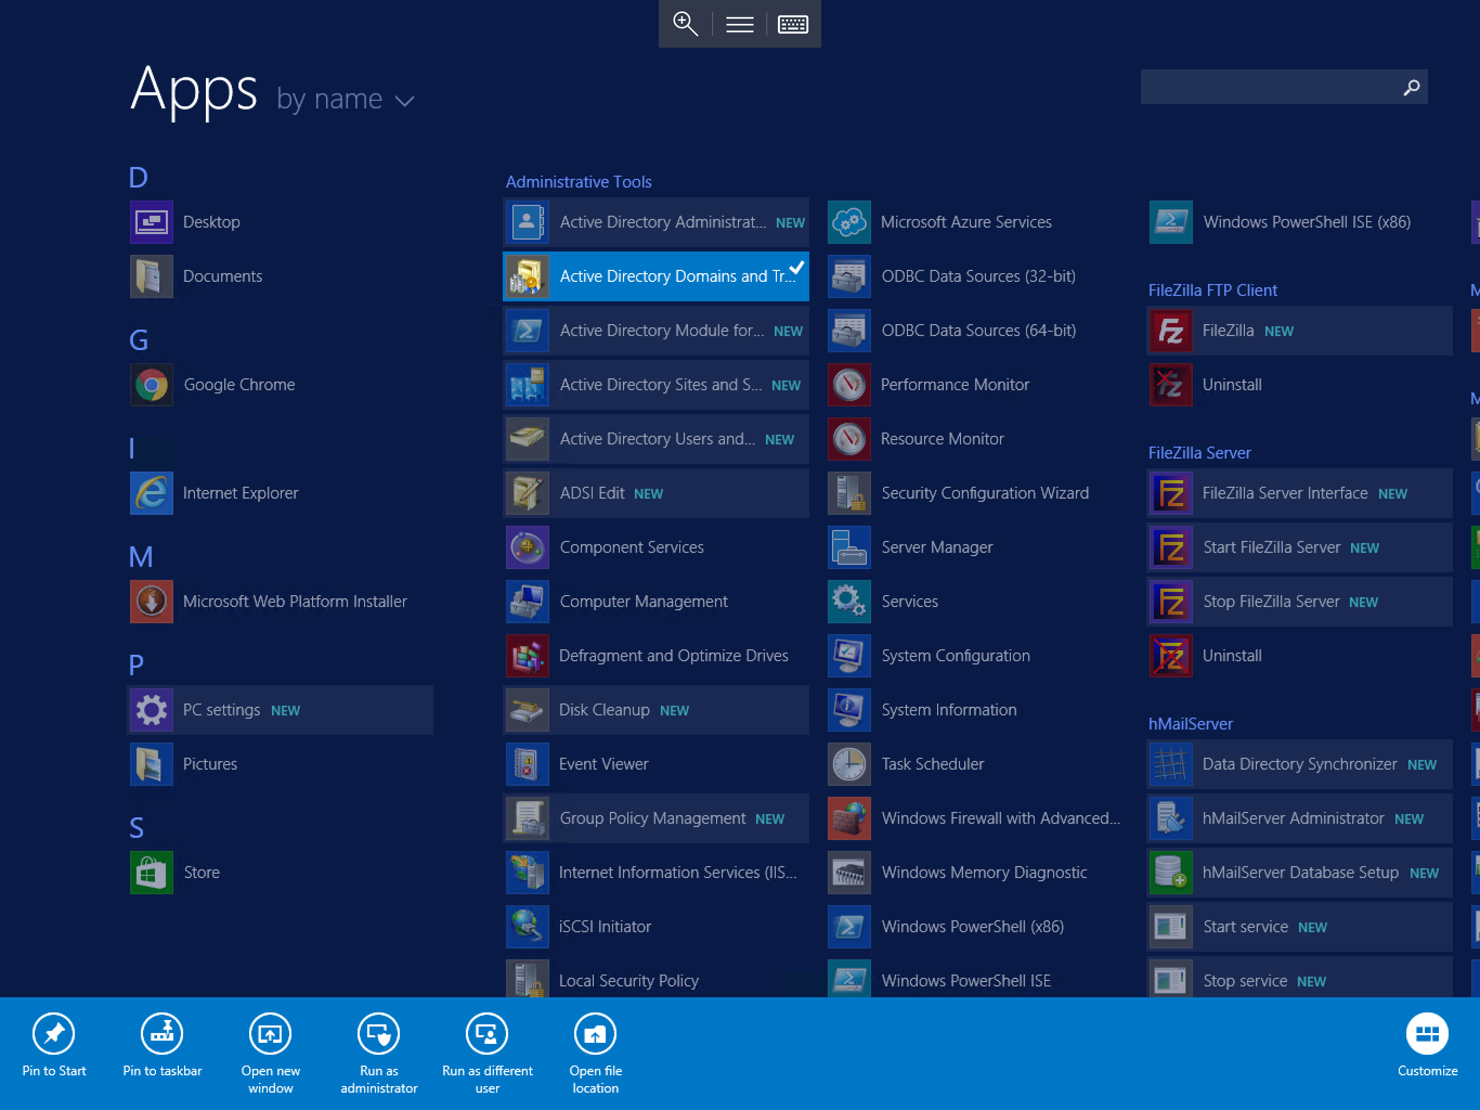Open Component Services entry
Viewport: 1480px width, 1110px height.
[655, 547]
